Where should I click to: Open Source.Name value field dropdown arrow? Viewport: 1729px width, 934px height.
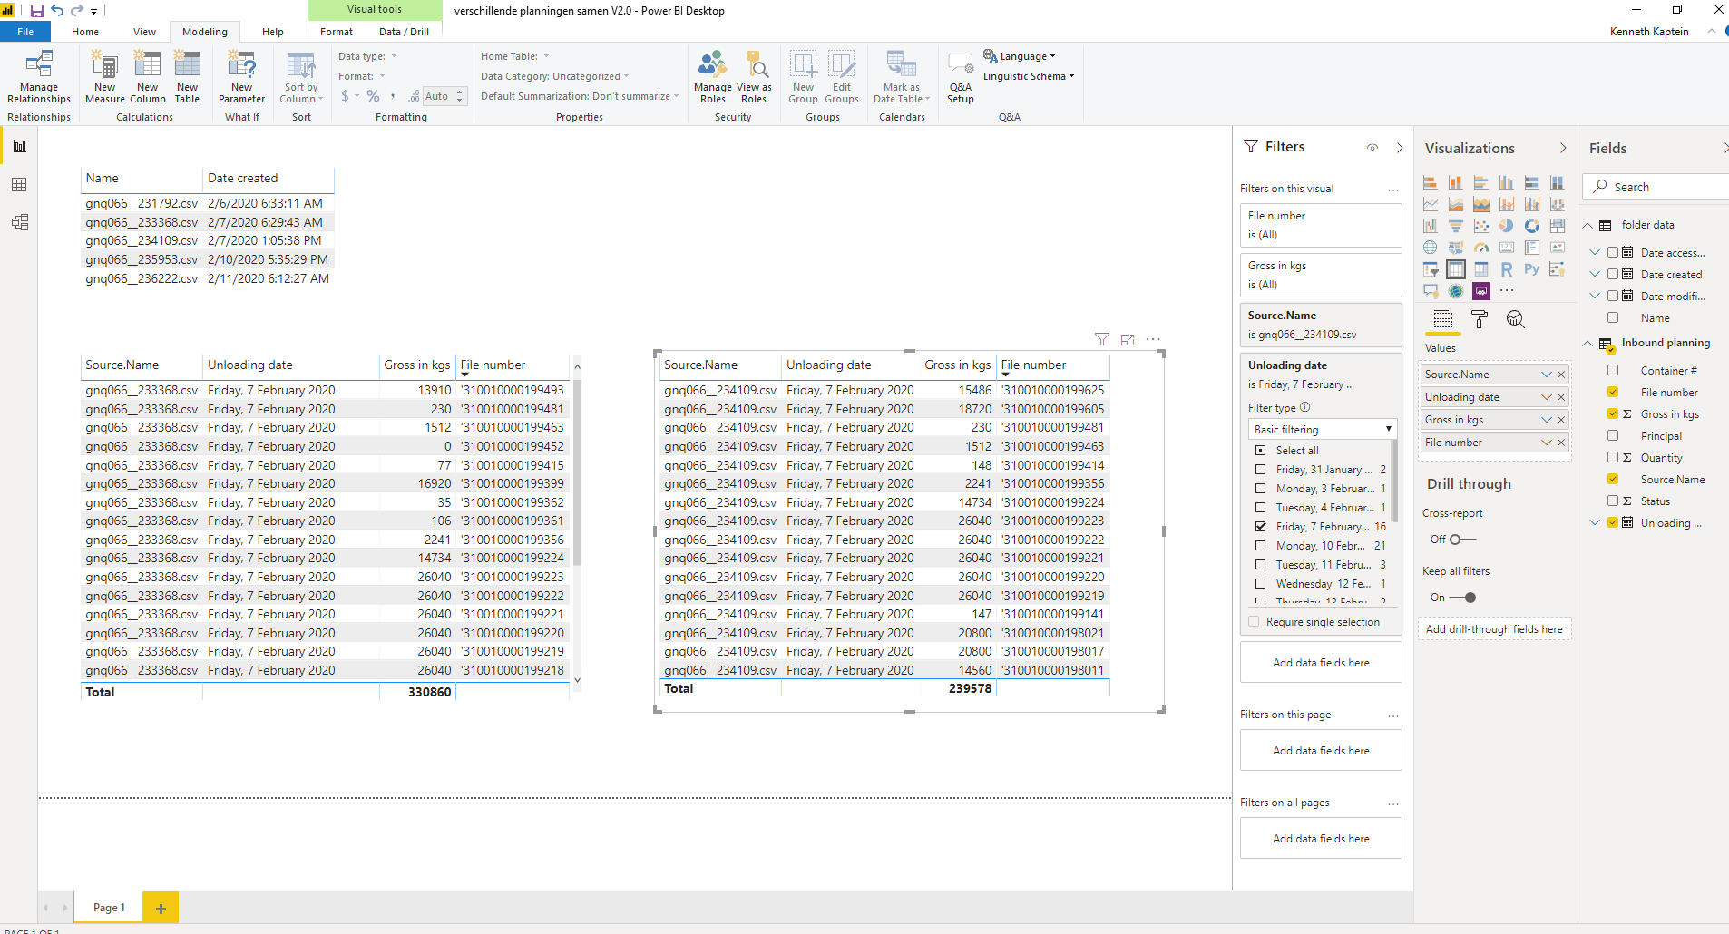[x=1547, y=375]
